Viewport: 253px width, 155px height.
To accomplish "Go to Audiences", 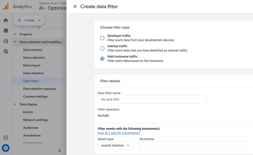I will tap(31, 128).
